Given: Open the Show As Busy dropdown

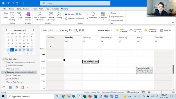Looking at the screenshot, I should (87, 14).
